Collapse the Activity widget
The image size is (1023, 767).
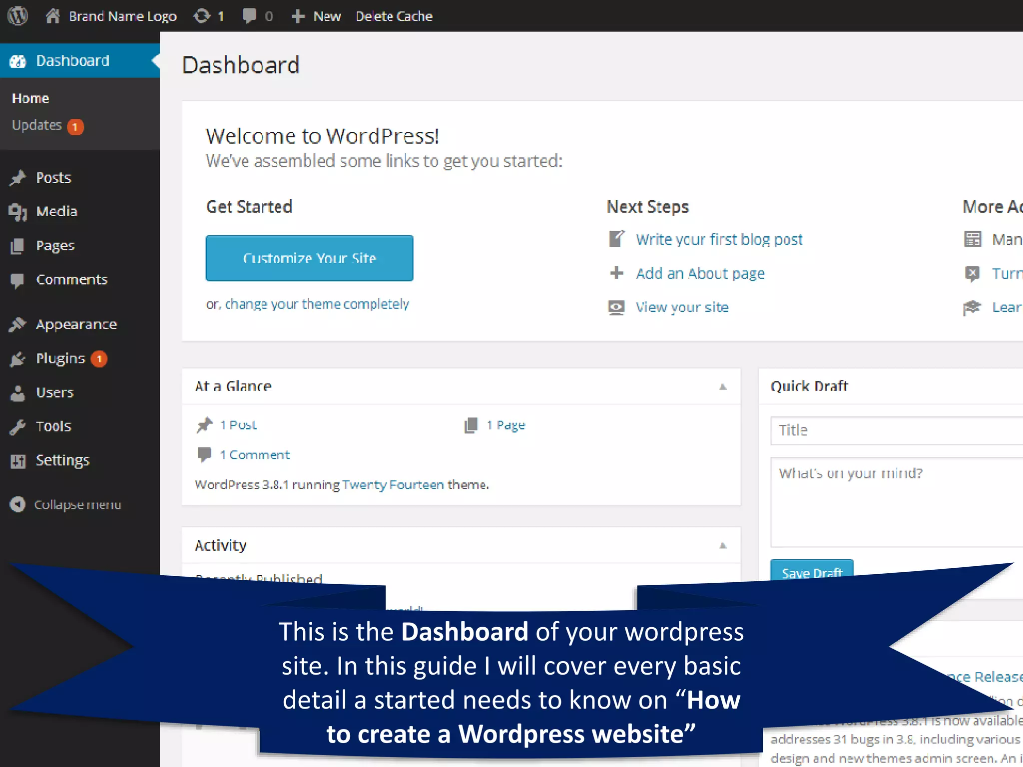pyautogui.click(x=723, y=545)
